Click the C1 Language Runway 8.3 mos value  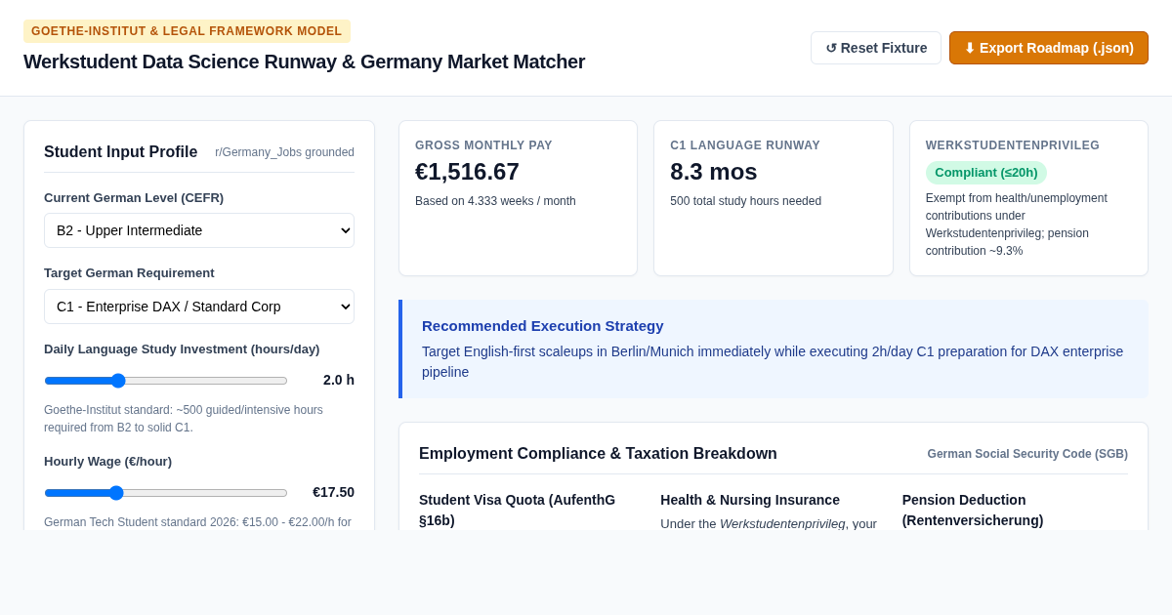[714, 172]
